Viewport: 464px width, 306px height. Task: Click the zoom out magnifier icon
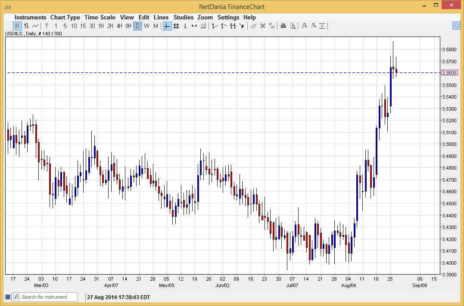click(x=313, y=26)
